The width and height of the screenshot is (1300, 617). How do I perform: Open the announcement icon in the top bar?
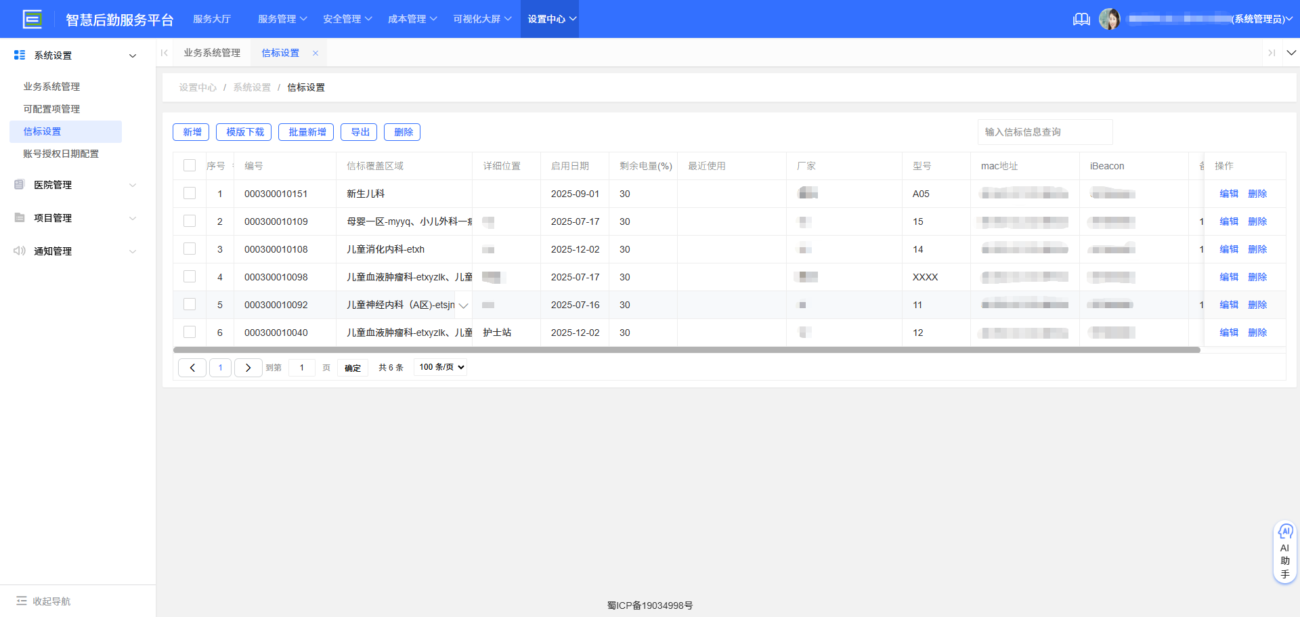click(x=1081, y=19)
